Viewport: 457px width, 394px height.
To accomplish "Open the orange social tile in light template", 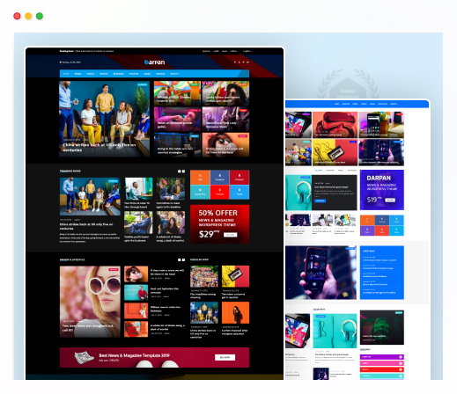I will pyautogui.click(x=367, y=220).
